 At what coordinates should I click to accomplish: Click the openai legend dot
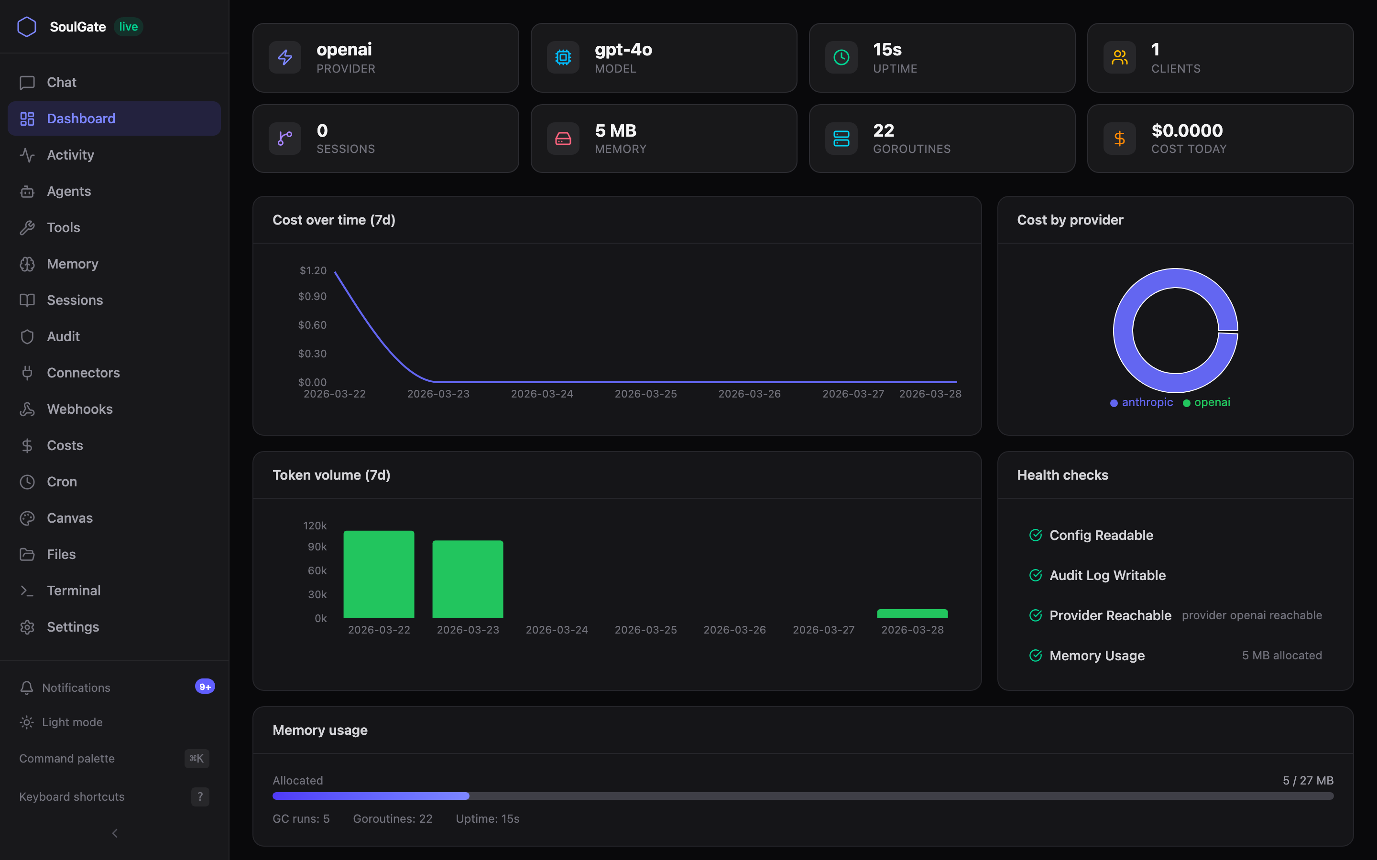click(x=1186, y=403)
